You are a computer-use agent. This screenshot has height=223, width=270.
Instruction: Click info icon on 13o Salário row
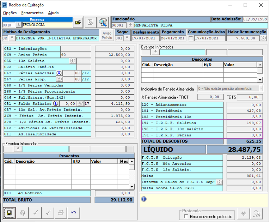point(72,61)
